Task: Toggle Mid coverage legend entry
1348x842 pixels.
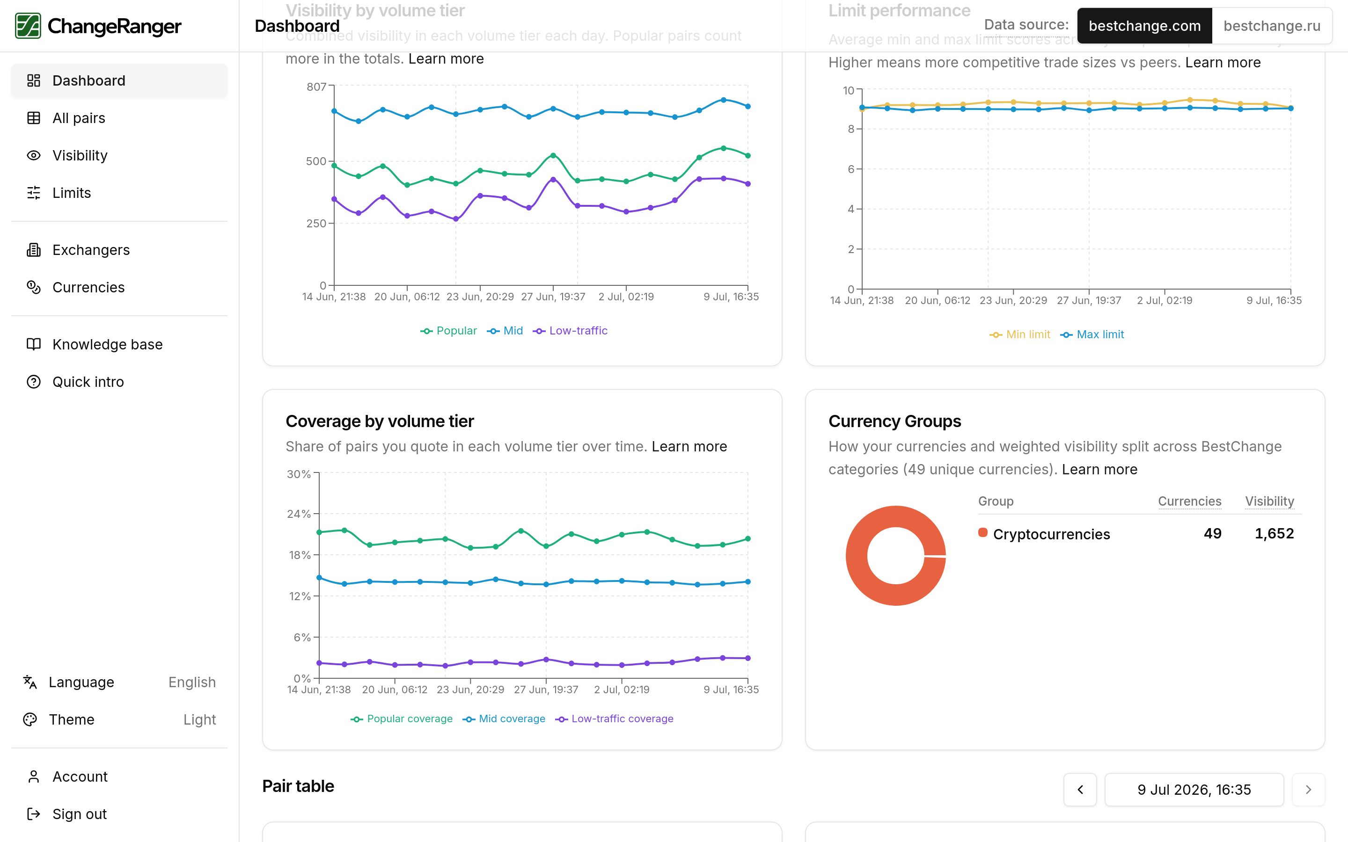Action: (504, 719)
